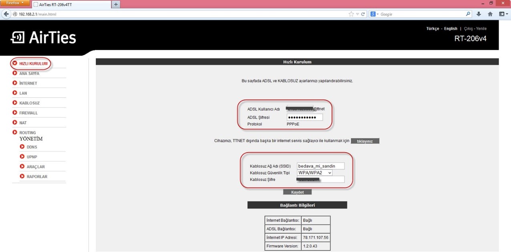Screen dimensions: 511x252
Task: Click the red arrow icon beside FIREWALL
Action: click(15, 113)
